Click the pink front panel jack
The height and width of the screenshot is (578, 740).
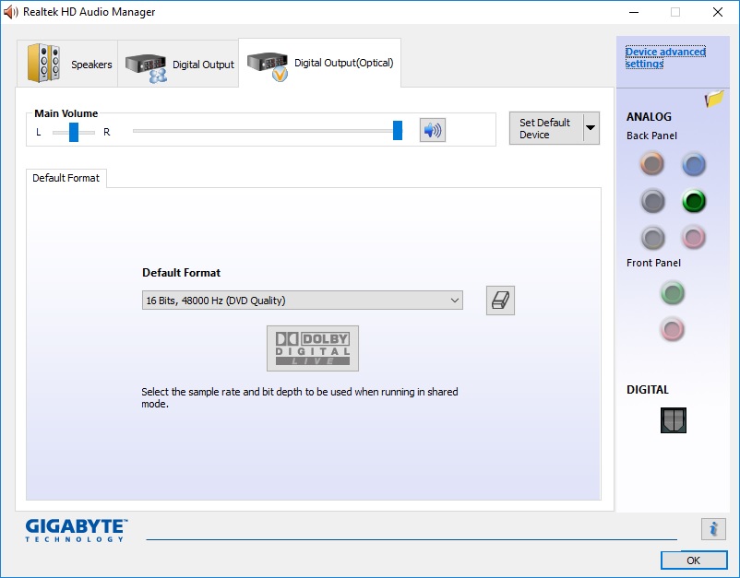tap(673, 328)
